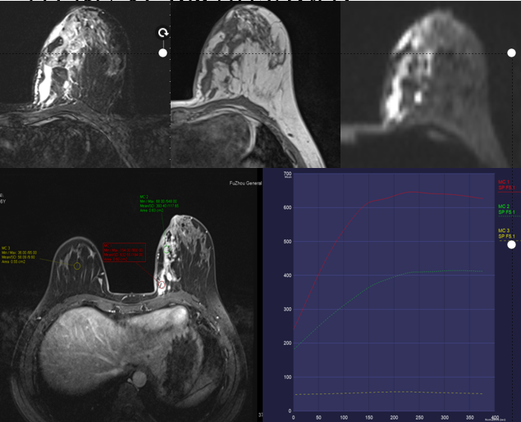Click the 100 value on the X axis
This screenshot has width=521, height=422.
pos(344,417)
